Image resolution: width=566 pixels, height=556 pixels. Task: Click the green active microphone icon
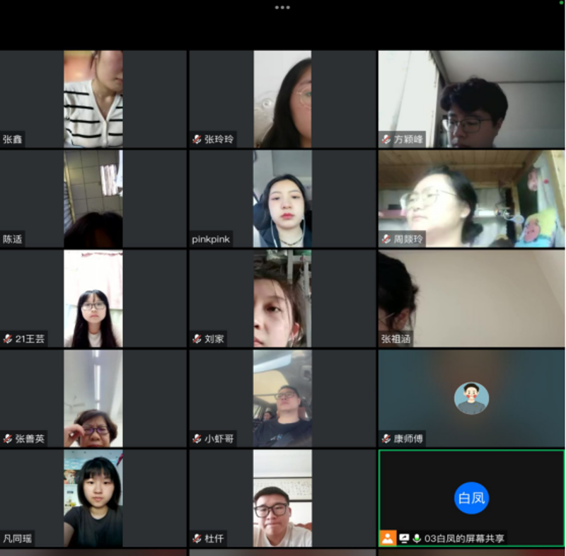point(417,538)
